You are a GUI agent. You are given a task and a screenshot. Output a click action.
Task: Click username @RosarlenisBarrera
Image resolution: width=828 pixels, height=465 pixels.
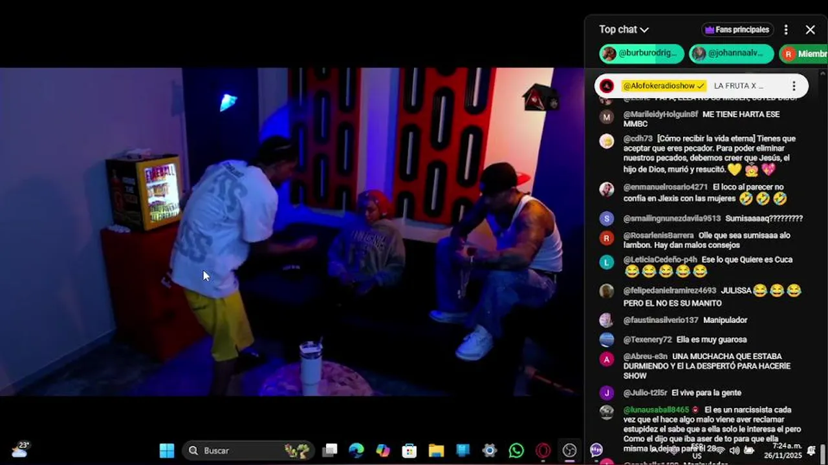pyautogui.click(x=659, y=236)
